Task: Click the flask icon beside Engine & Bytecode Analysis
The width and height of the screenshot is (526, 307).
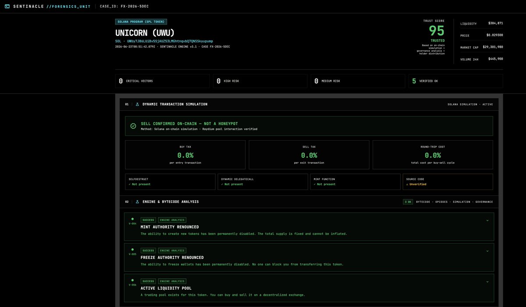Action: tap(137, 202)
